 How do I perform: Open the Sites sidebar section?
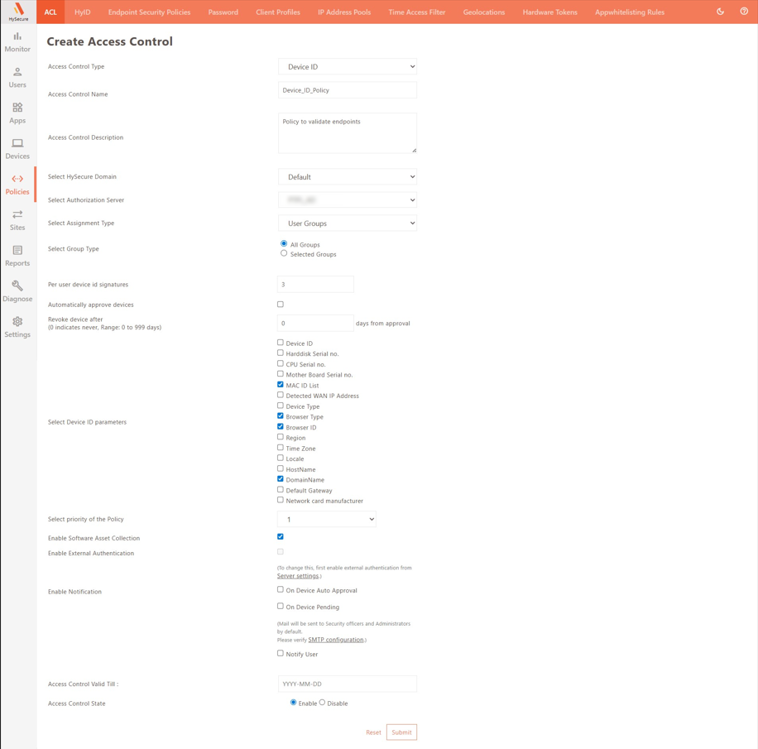pos(17,219)
